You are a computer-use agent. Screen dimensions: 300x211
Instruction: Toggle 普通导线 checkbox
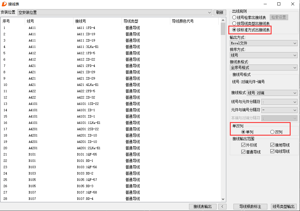coord(251,152)
